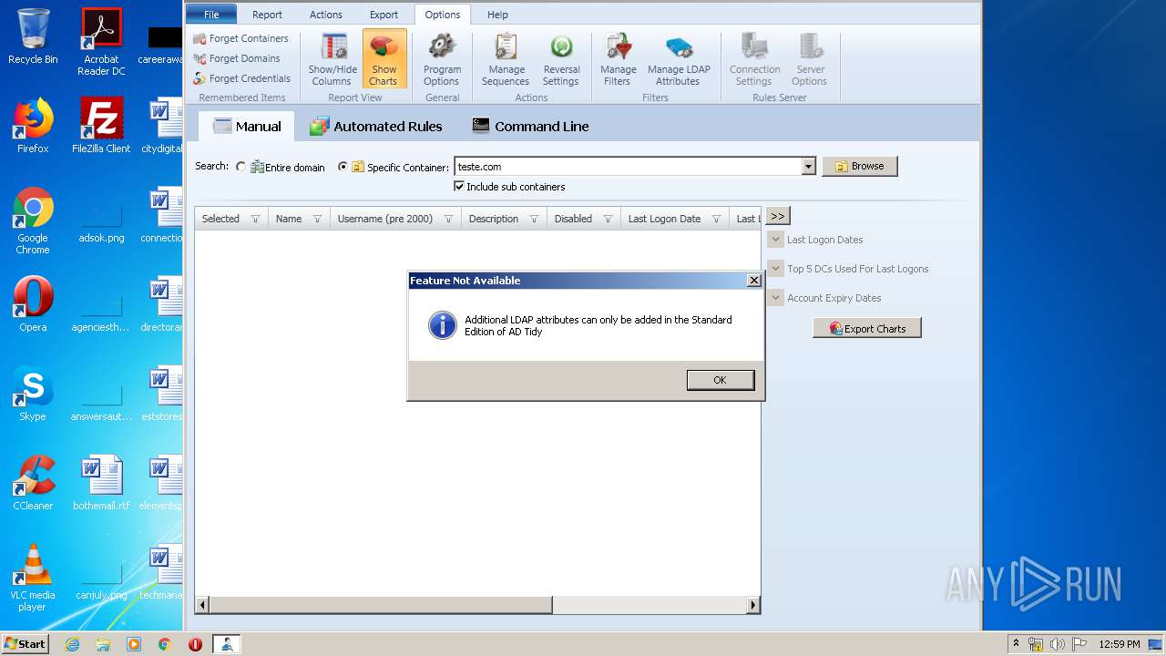Toggle Include sub containers checkbox
The image size is (1166, 656).
(x=459, y=186)
